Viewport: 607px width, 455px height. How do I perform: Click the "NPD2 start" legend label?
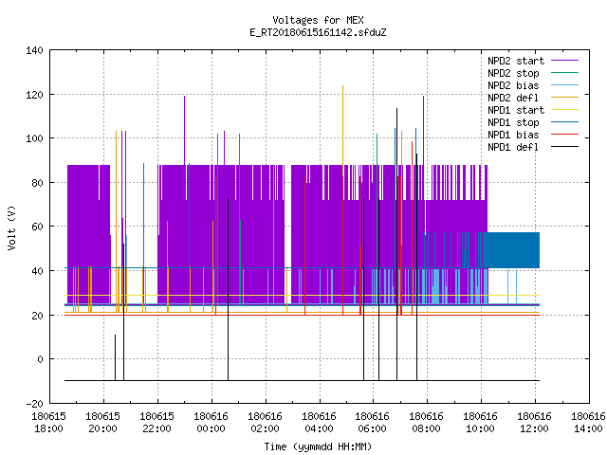(x=516, y=61)
